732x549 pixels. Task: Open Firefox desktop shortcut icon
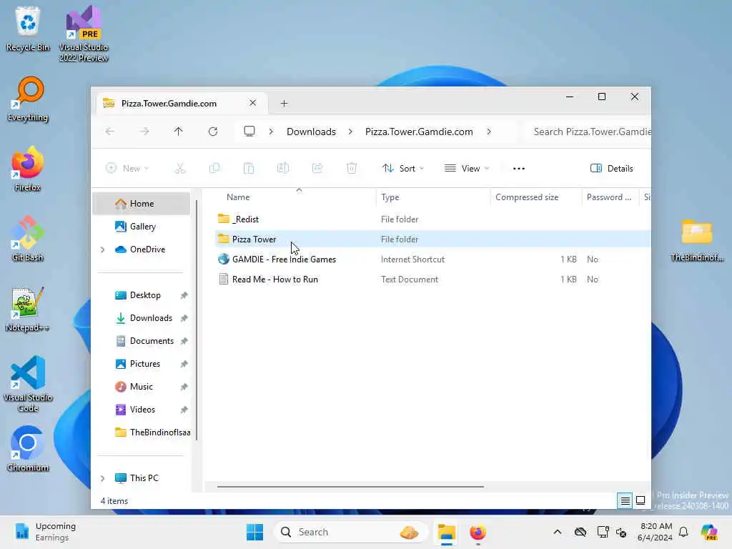click(x=28, y=169)
